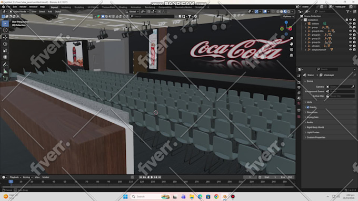Switch to the Sculpting workspace tab
Image resolution: width=358 pixels, height=201 pixels.
tap(79, 7)
